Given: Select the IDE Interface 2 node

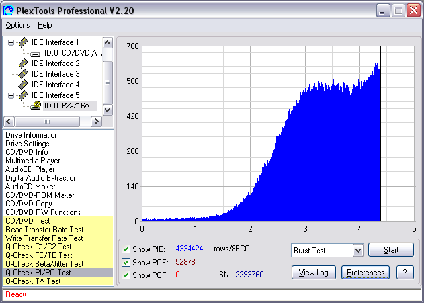Looking at the screenshot, I should coord(56,64).
